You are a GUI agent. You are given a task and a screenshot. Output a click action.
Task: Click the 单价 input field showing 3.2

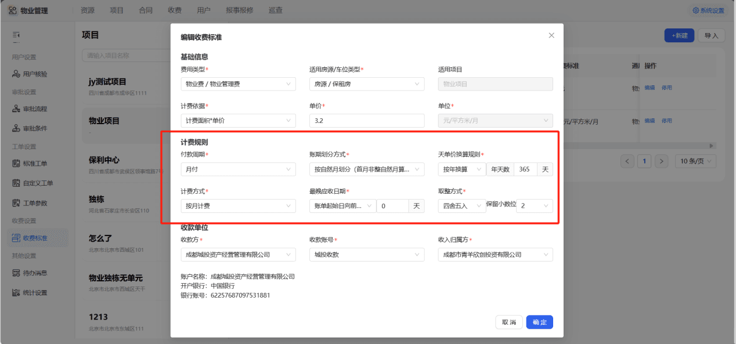(367, 121)
